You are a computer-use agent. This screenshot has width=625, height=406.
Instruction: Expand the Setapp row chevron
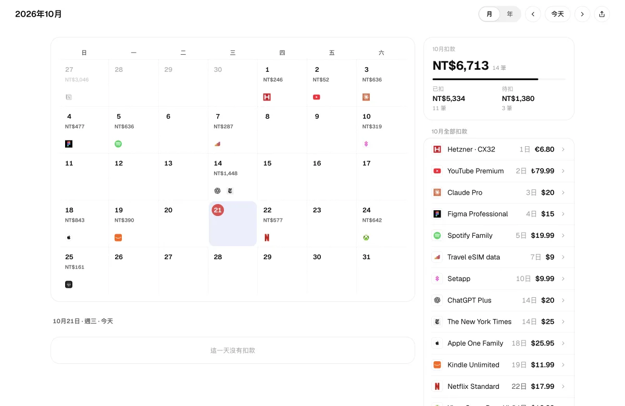coord(563,278)
